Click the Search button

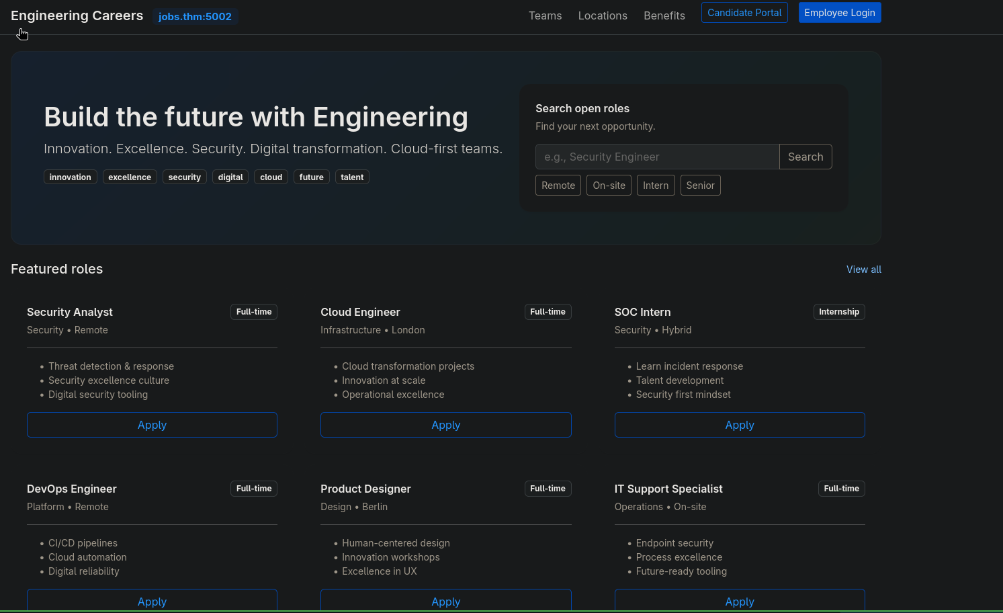click(805, 157)
